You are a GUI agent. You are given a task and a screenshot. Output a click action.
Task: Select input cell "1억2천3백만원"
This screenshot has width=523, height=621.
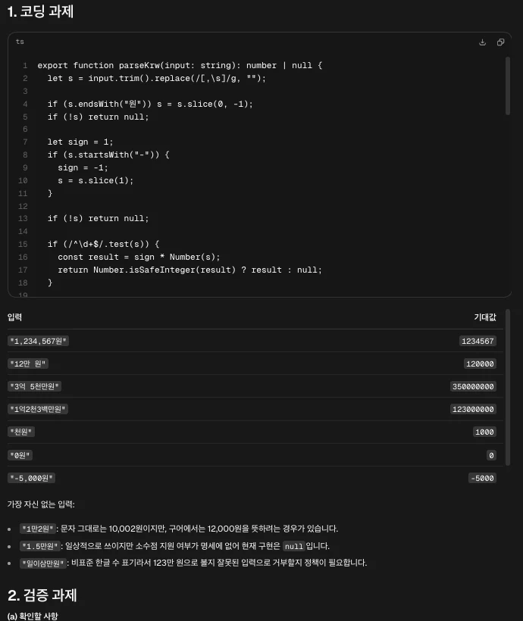pyautogui.click(x=38, y=409)
